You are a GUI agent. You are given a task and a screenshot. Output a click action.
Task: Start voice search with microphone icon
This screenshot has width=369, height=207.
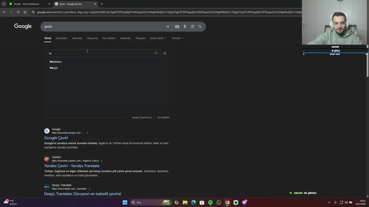185,26
